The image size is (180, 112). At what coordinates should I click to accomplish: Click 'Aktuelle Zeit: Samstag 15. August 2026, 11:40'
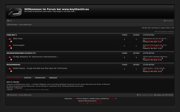158,28
